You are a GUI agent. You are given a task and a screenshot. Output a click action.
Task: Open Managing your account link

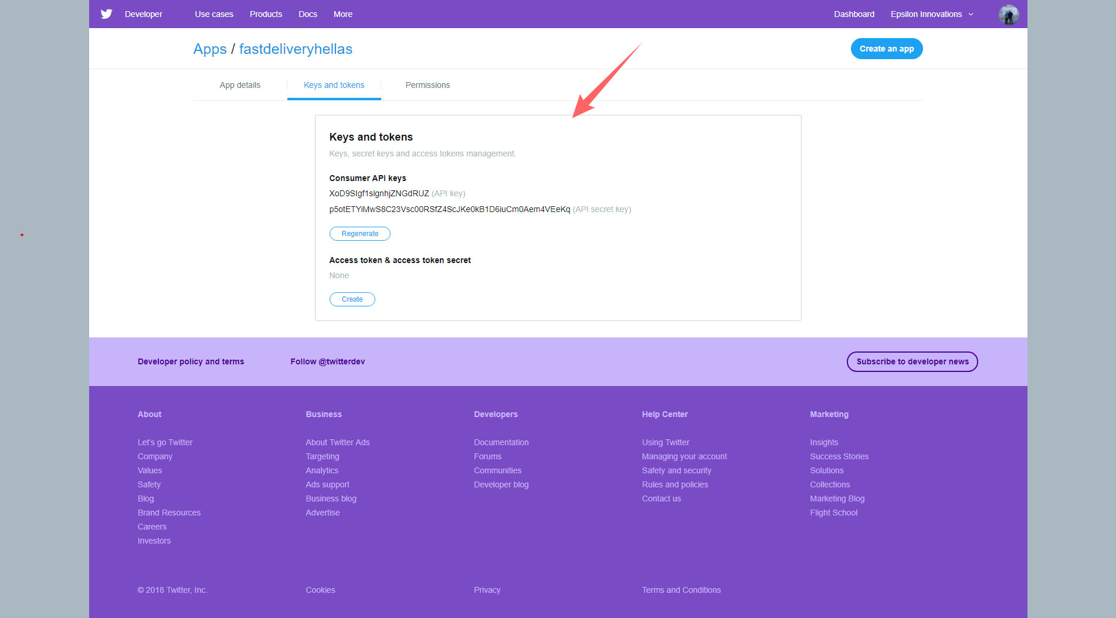[684, 456]
